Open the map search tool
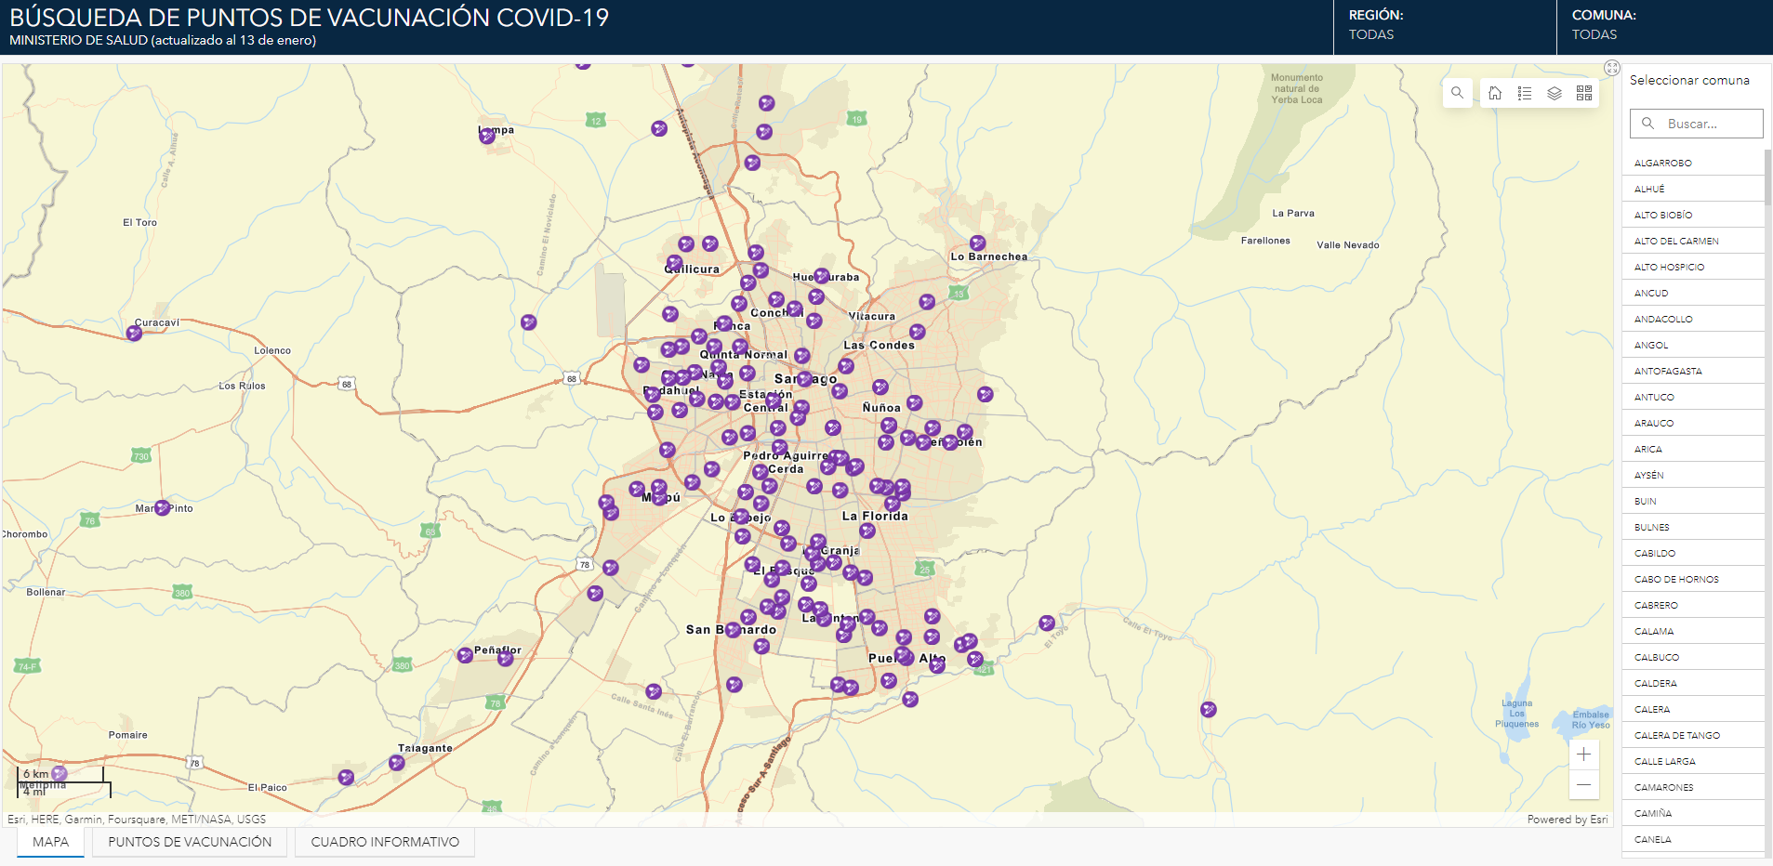 (x=1457, y=93)
